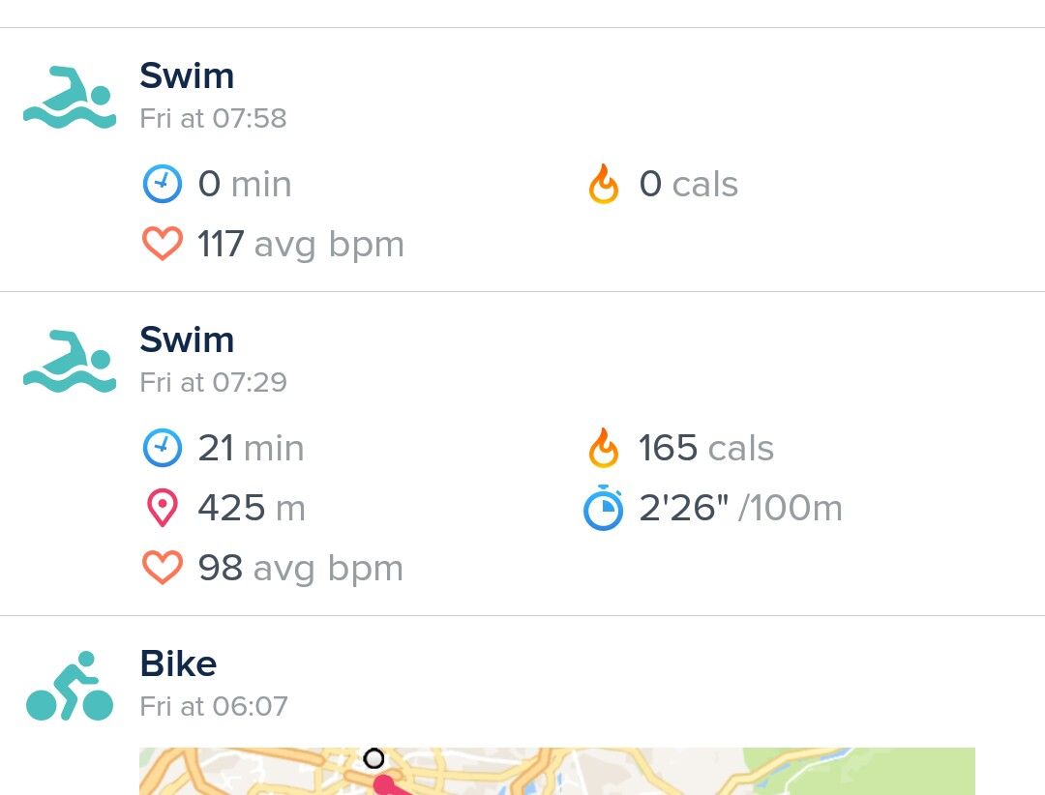The height and width of the screenshot is (795, 1045).
Task: Click the pink location pin icon near 425 m
Action: [x=163, y=508]
